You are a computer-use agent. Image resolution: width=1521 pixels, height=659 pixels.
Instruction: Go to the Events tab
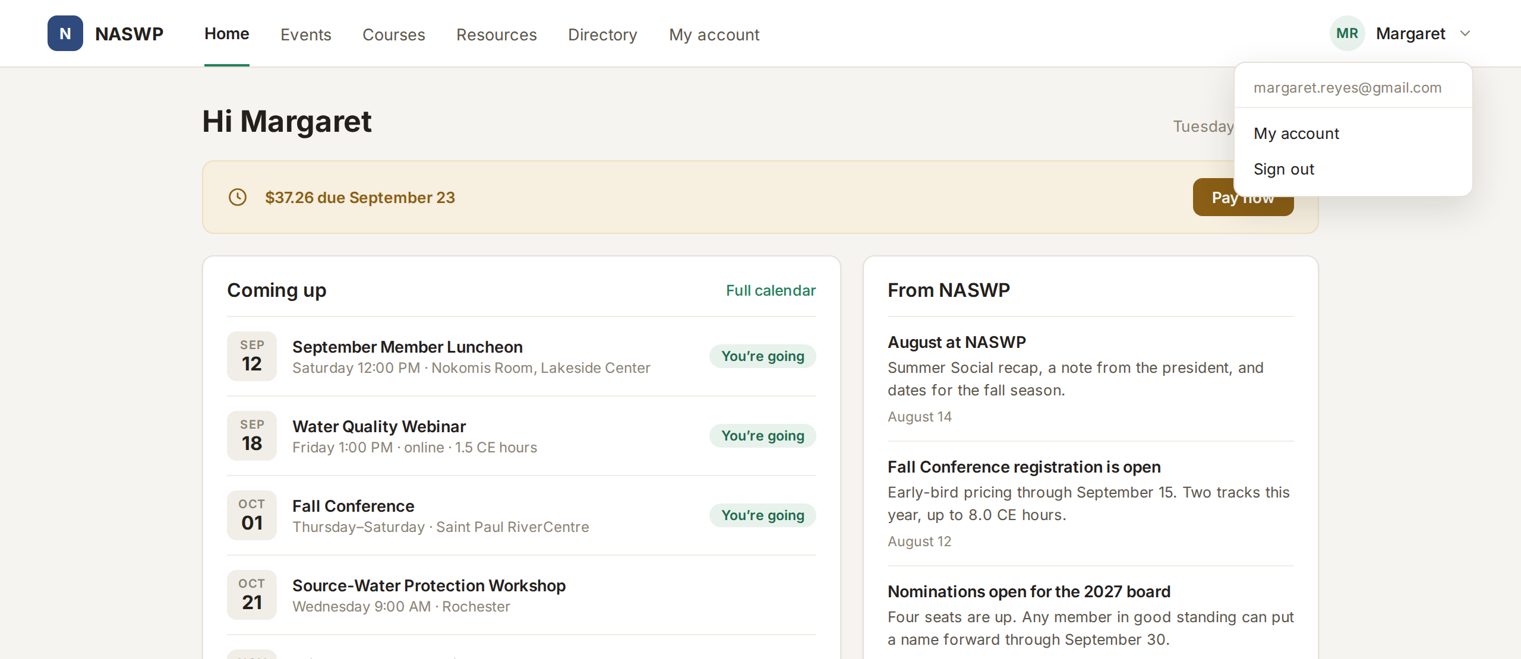[x=306, y=34]
